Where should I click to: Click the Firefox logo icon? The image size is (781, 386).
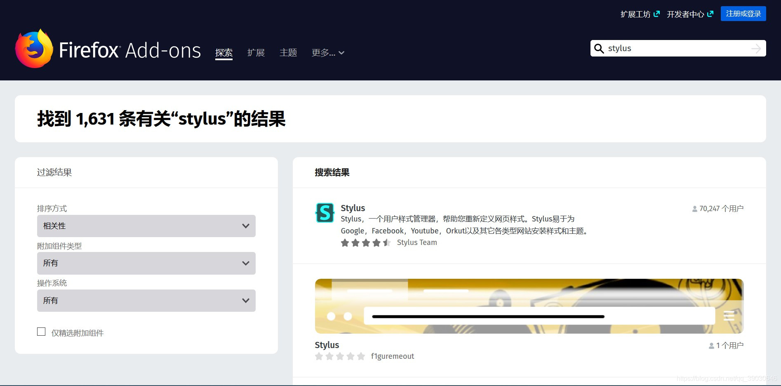(x=34, y=49)
